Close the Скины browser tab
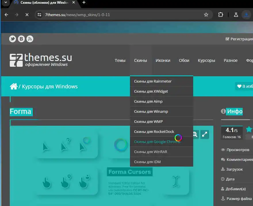Screen dimensions: 253x206 tap(74, 2)
